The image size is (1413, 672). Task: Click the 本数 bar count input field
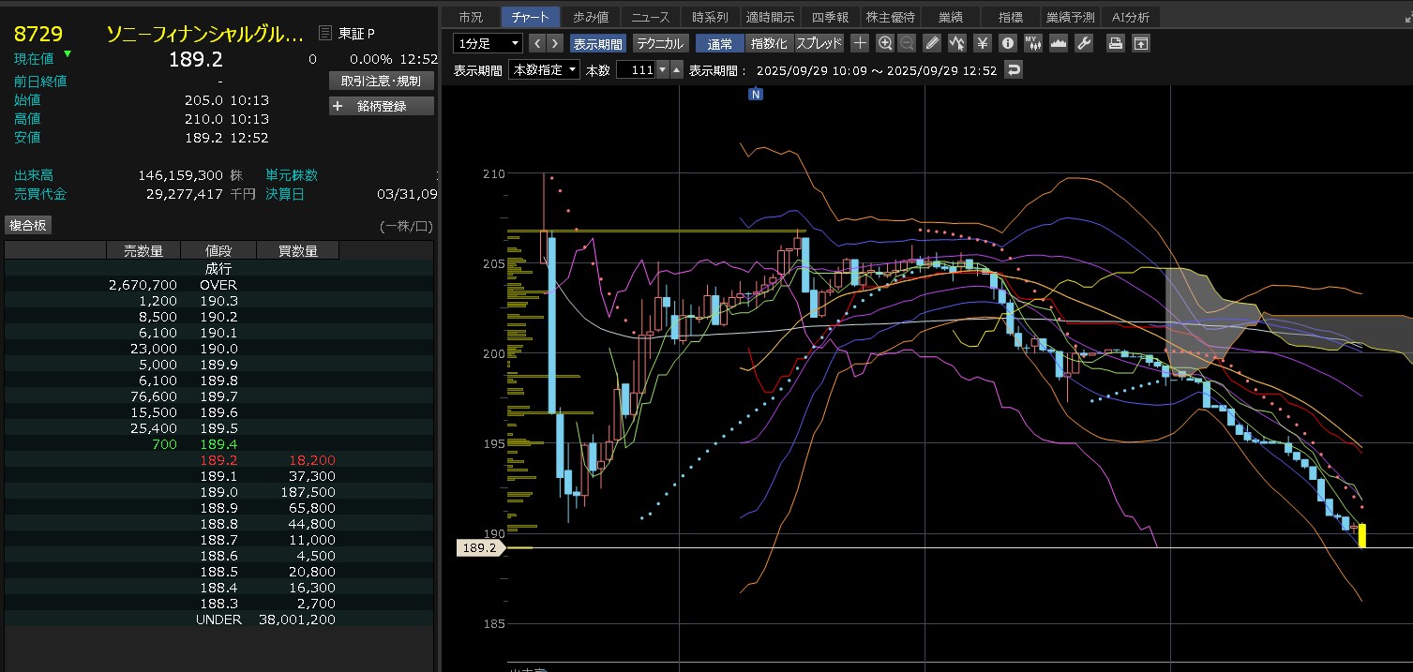click(x=635, y=70)
